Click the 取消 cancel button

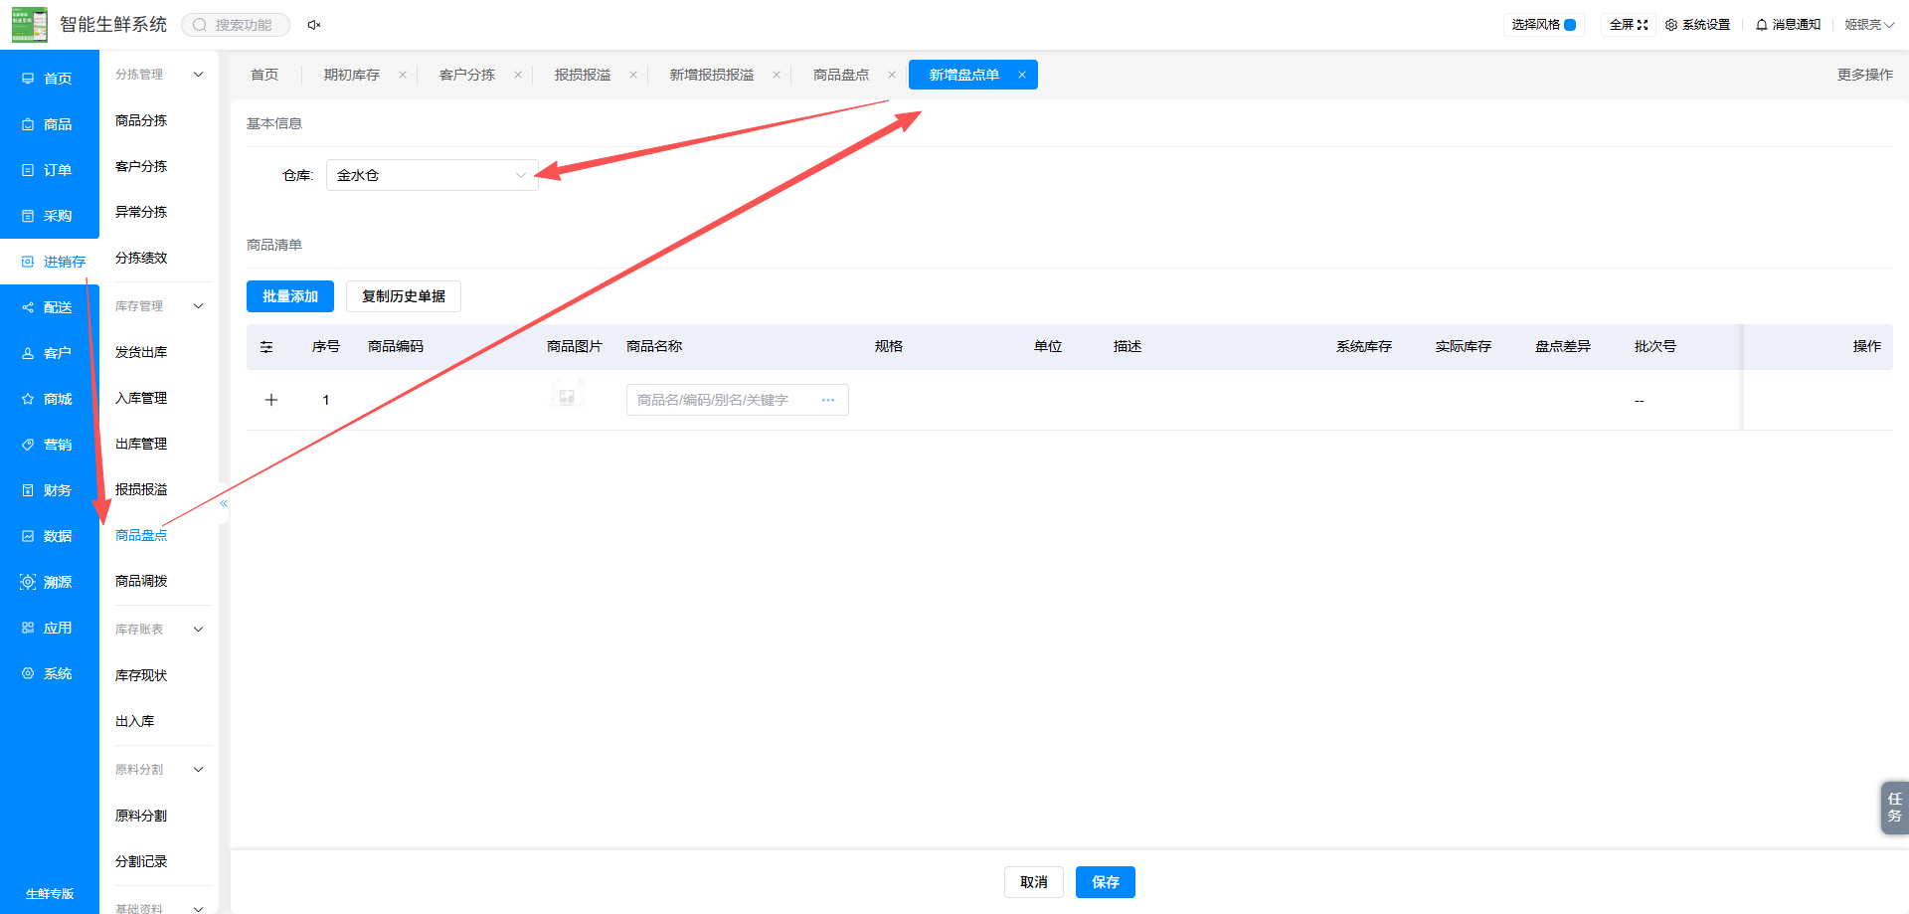[x=1034, y=882]
